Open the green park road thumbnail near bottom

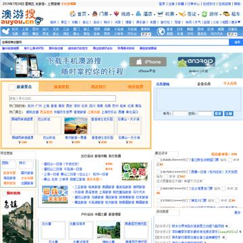(x=109, y=230)
